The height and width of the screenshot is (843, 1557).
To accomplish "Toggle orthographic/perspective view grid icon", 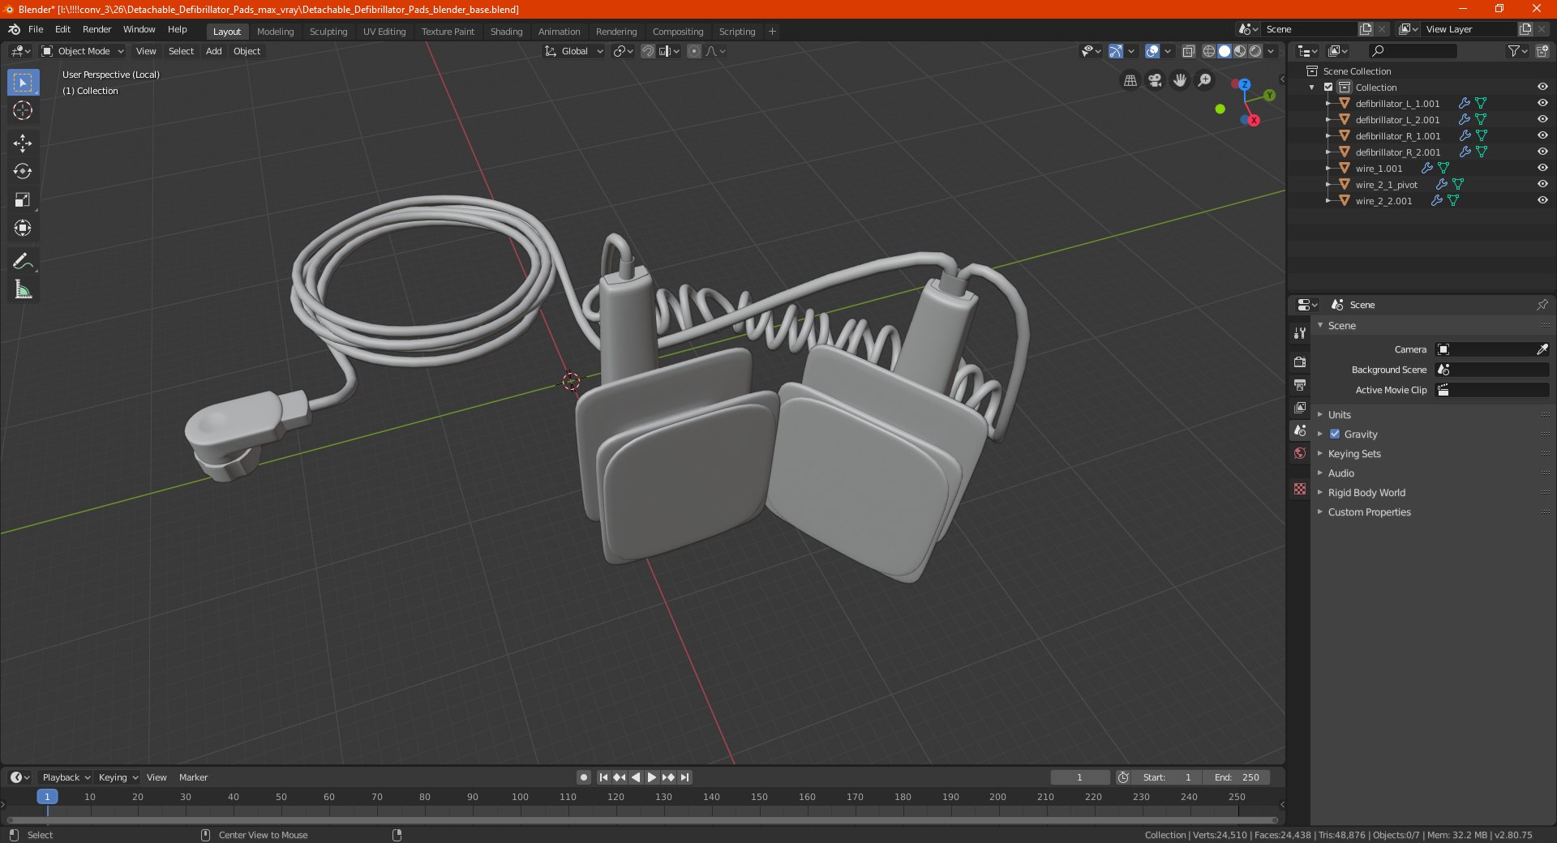I will (1130, 80).
